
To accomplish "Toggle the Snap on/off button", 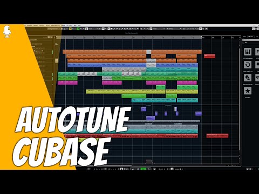I will tap(151, 29).
